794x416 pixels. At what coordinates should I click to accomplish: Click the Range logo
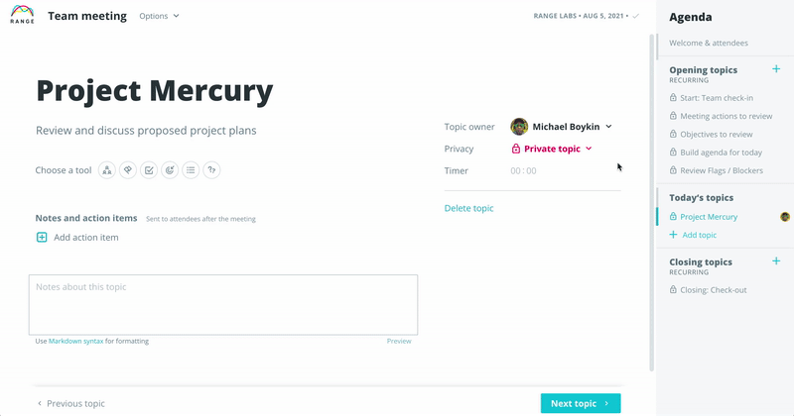click(22, 15)
